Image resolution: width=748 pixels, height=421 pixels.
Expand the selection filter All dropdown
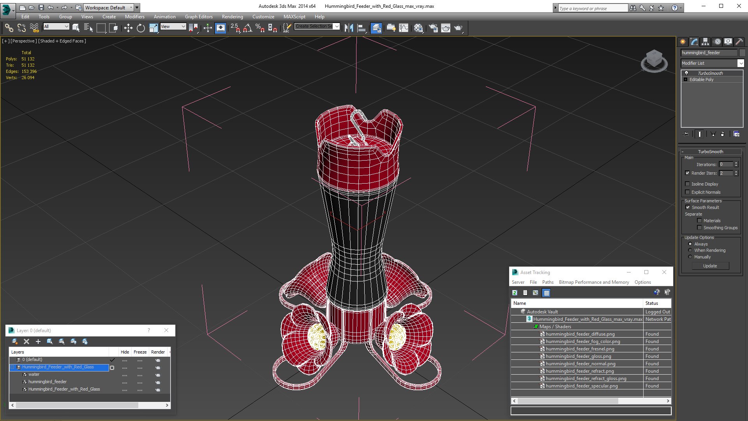point(56,27)
